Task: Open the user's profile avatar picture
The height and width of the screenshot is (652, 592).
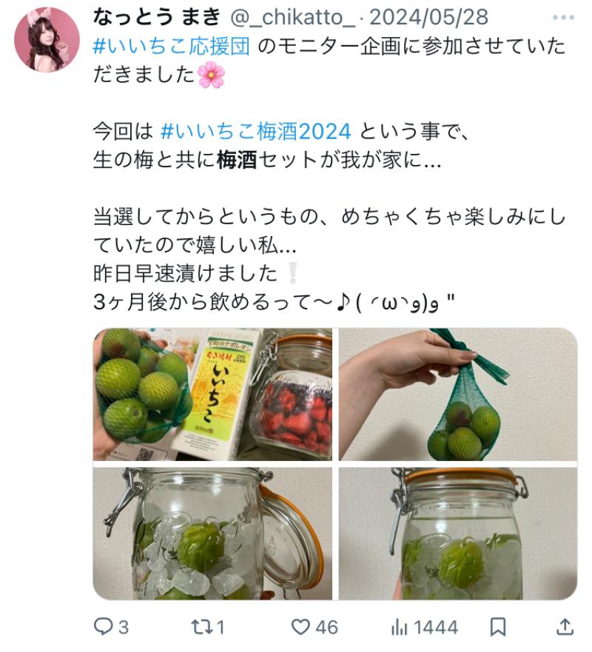Action: tap(47, 40)
